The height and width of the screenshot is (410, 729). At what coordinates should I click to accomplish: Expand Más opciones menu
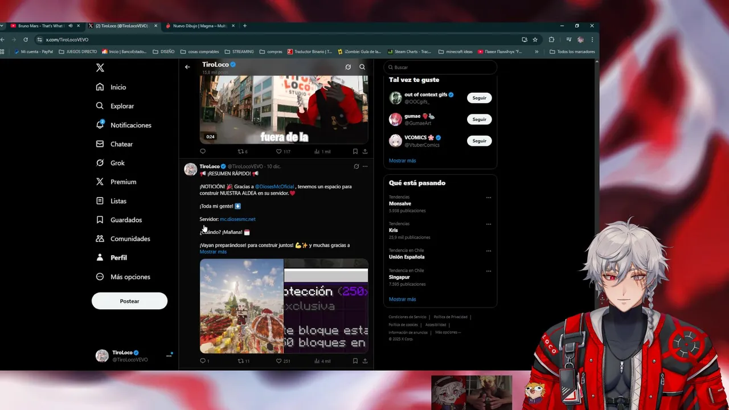[123, 277]
